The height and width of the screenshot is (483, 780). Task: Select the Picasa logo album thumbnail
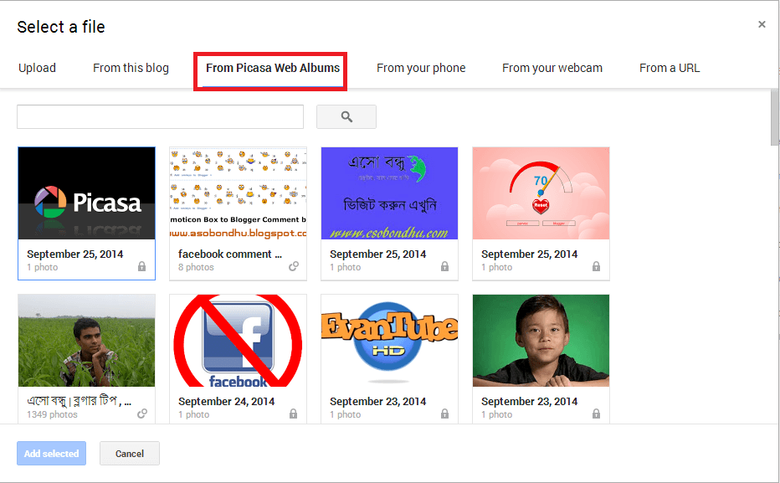click(x=86, y=193)
